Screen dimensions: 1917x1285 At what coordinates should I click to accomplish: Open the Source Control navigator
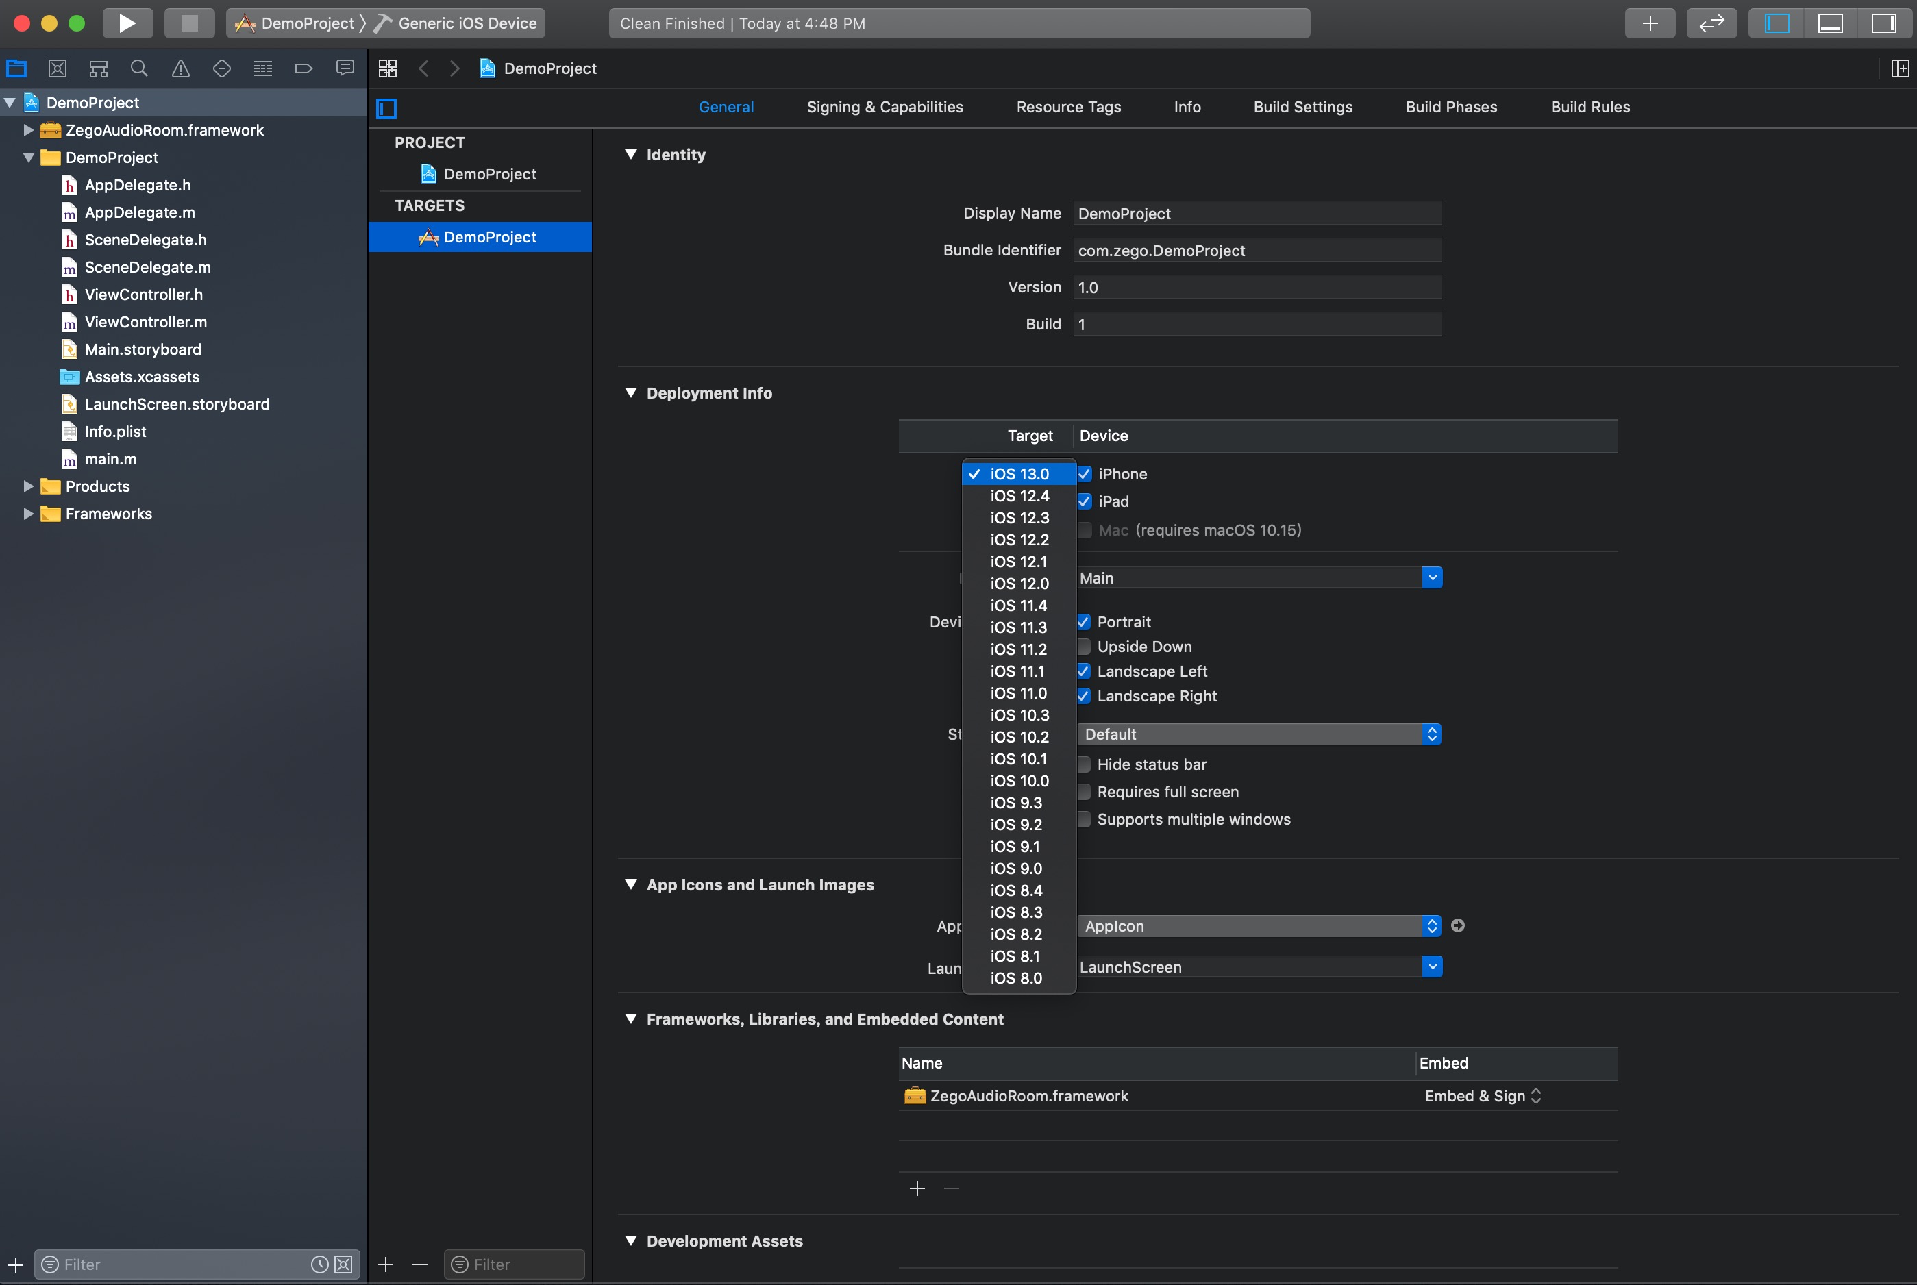pyautogui.click(x=58, y=68)
